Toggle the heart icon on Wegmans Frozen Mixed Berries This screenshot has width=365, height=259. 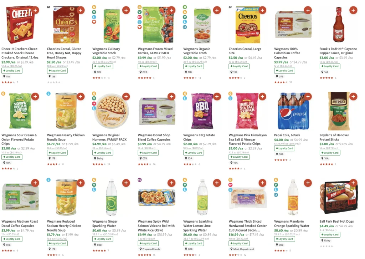(139, 27)
